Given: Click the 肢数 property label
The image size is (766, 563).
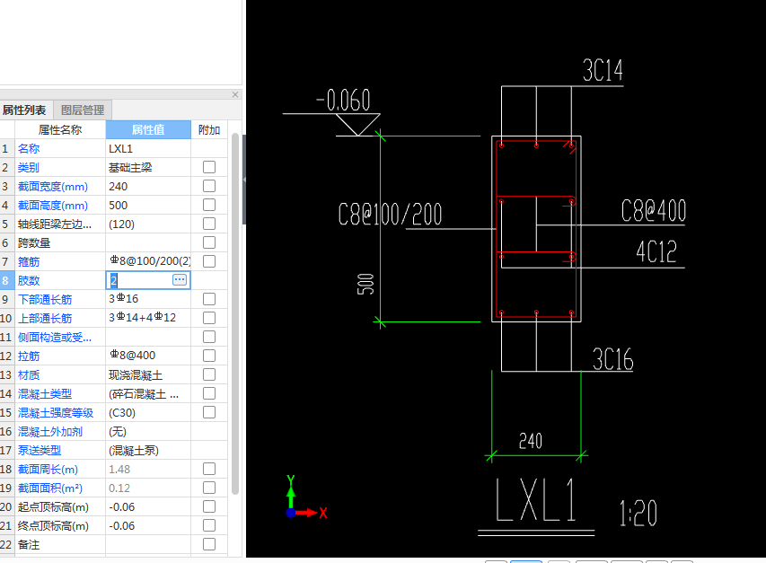Looking at the screenshot, I should [x=29, y=280].
